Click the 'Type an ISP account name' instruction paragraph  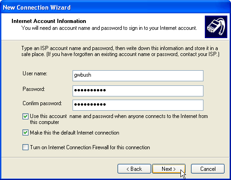coord(120,51)
